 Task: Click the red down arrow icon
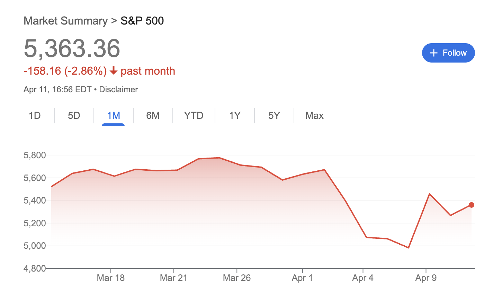tap(113, 71)
